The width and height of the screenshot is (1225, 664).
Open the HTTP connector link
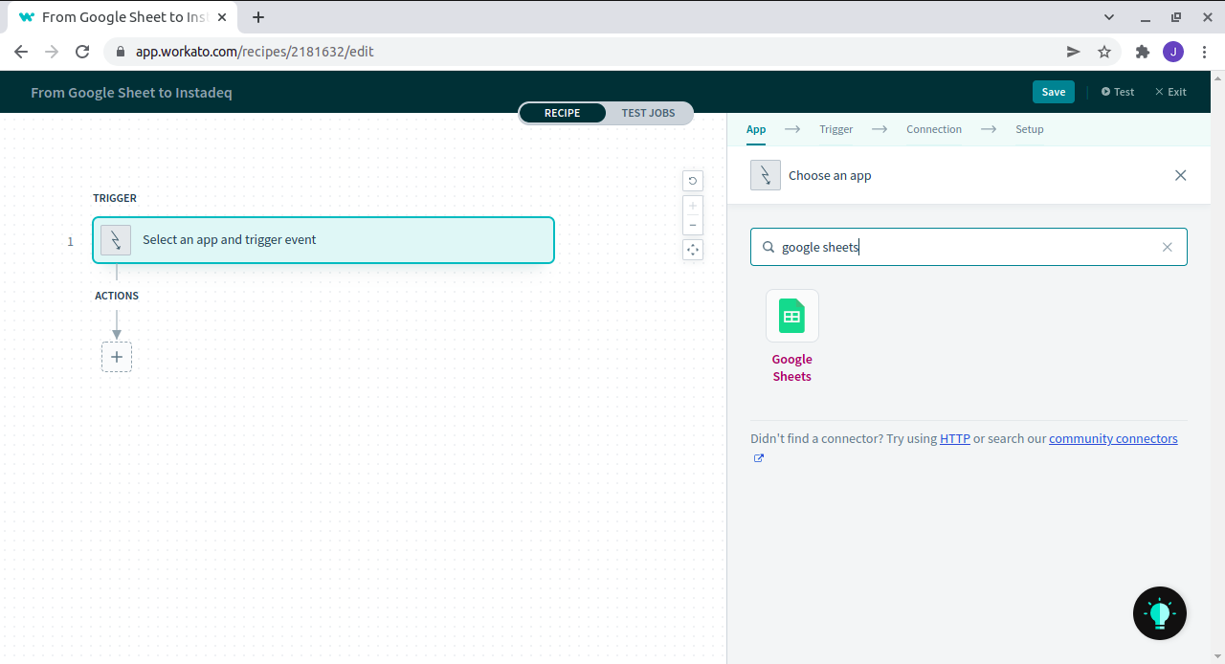pyautogui.click(x=955, y=439)
